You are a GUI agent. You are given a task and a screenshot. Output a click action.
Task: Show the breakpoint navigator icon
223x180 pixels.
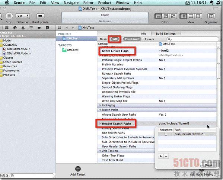tap(39, 28)
